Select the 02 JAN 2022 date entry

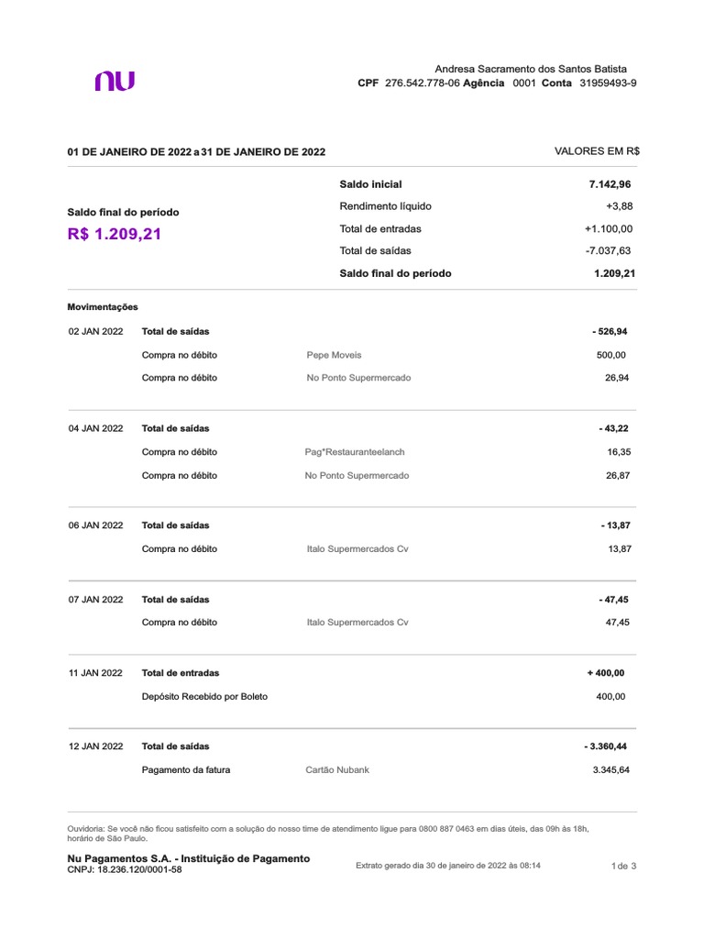(95, 331)
